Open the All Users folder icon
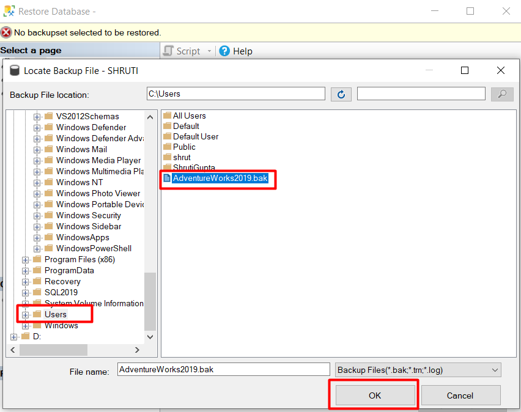Viewport: 521px width, 412px height. point(167,116)
